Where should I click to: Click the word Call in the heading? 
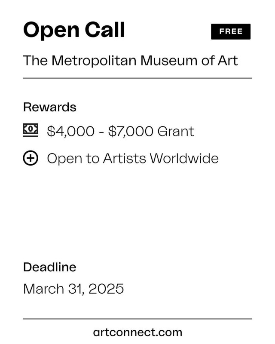point(105,29)
